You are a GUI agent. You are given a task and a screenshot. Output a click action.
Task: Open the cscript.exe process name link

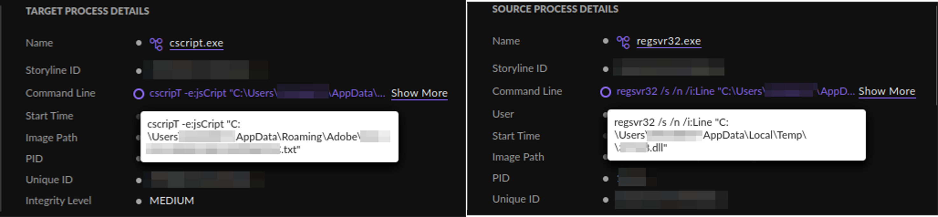coord(196,43)
